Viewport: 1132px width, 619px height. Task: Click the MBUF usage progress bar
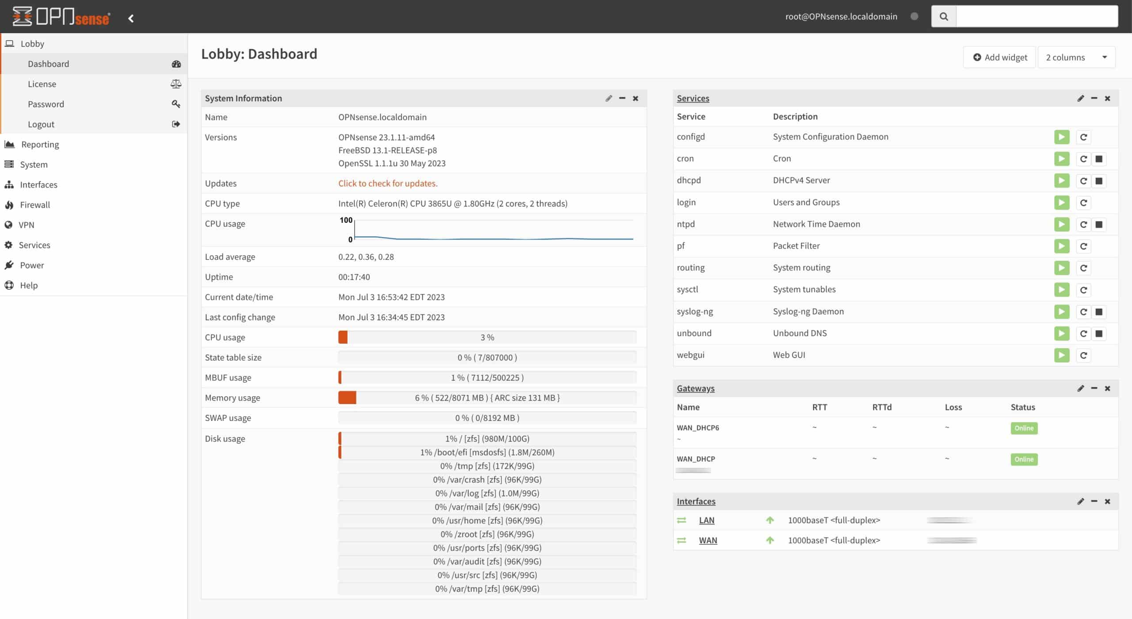click(x=487, y=378)
